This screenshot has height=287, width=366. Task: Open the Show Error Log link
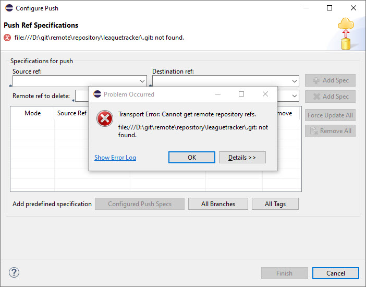pos(115,158)
